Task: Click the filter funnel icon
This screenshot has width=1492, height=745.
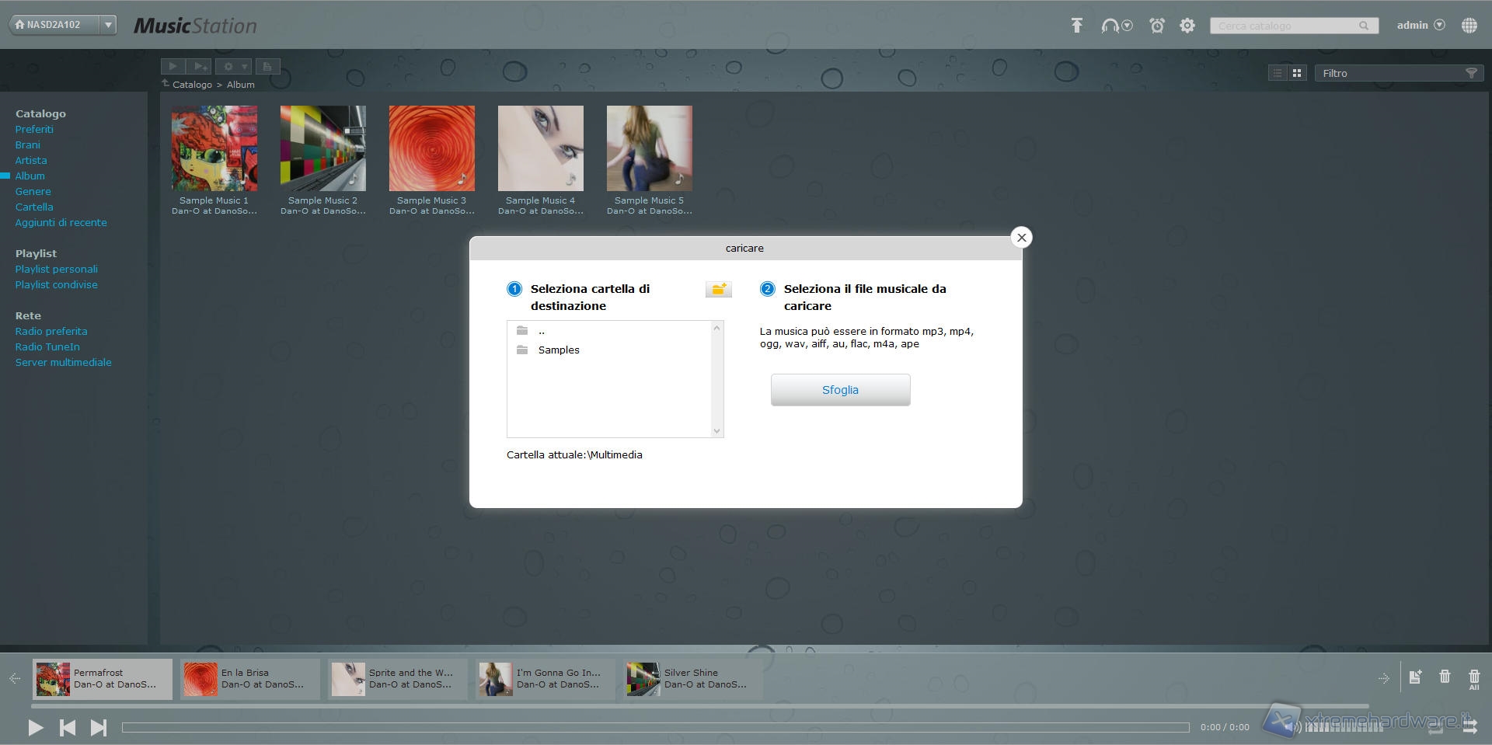Action: (x=1470, y=73)
